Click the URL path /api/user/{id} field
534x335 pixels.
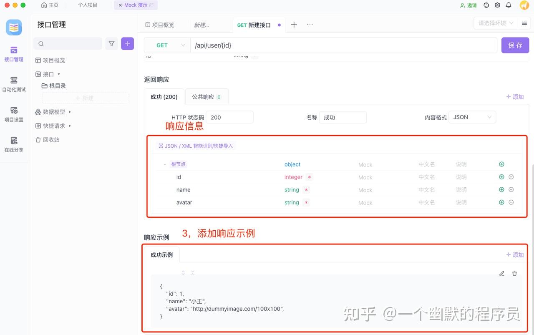[344, 45]
